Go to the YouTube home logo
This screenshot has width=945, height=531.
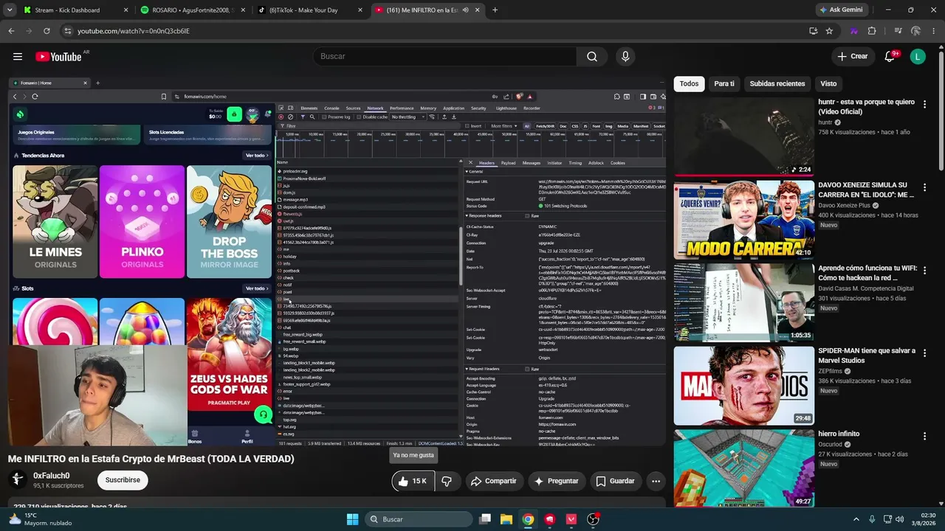coord(58,57)
